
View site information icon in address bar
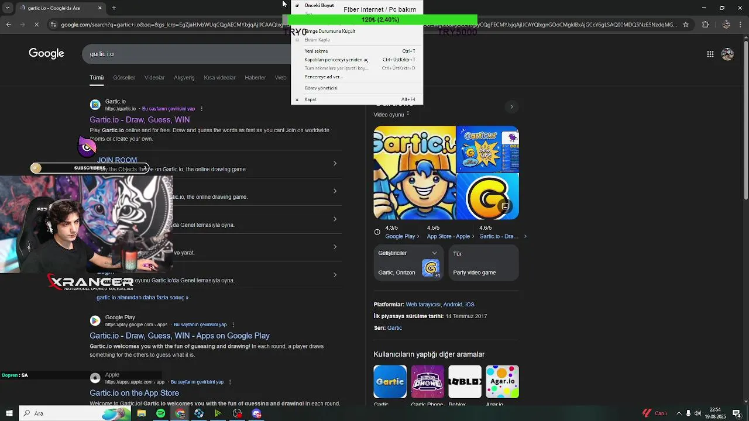tap(53, 25)
